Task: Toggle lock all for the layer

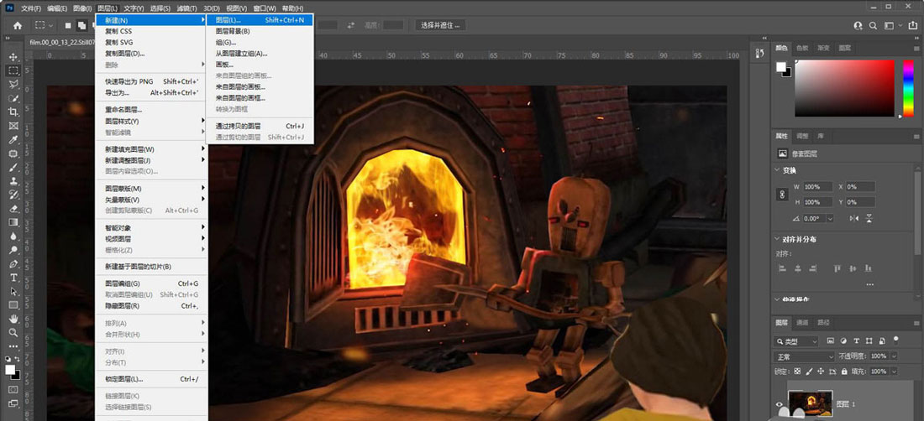Action: click(x=845, y=370)
